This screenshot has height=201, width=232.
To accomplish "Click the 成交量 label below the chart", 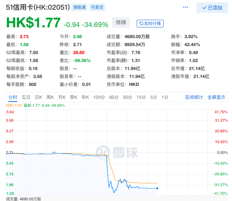I will coord(24,199).
